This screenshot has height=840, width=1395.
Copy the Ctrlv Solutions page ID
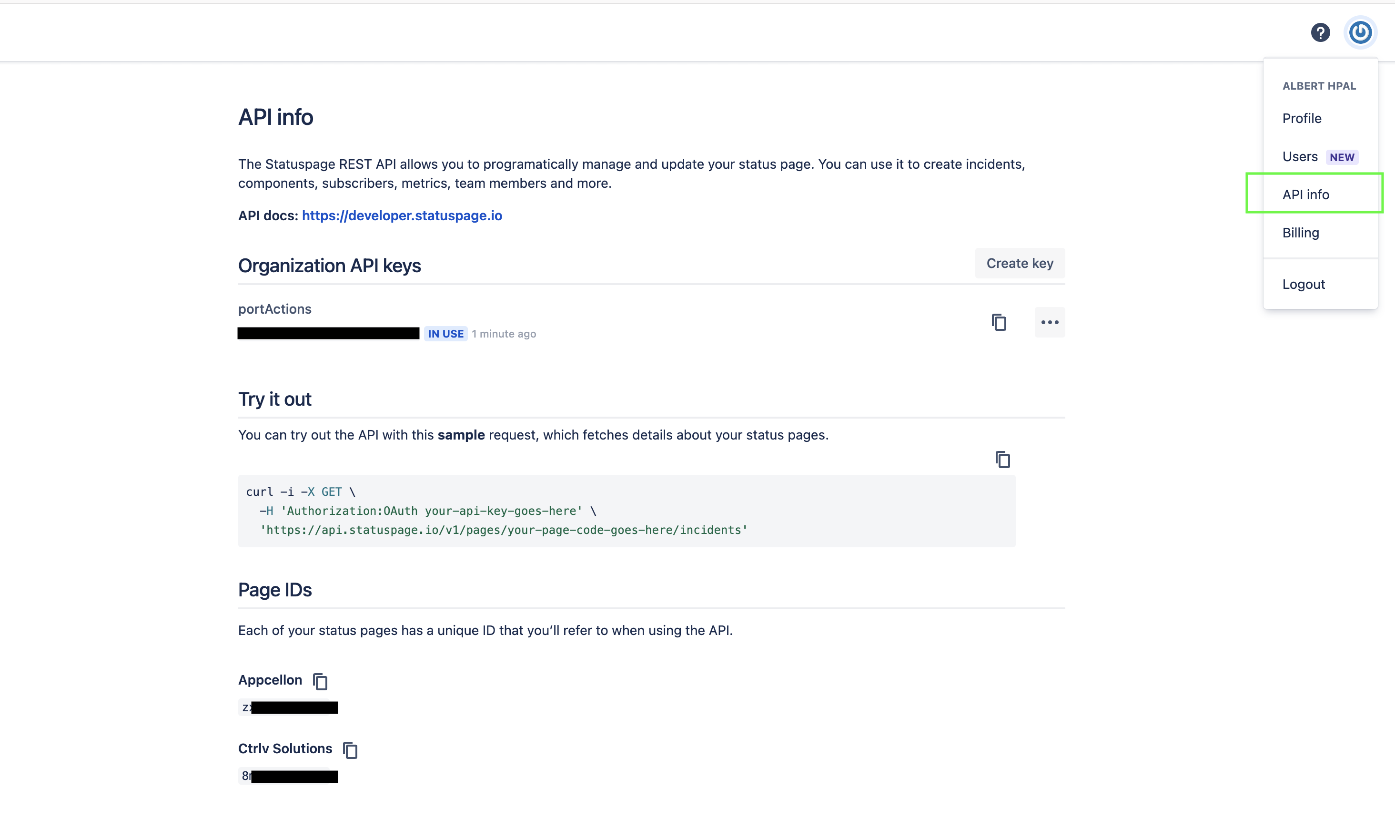click(x=350, y=749)
